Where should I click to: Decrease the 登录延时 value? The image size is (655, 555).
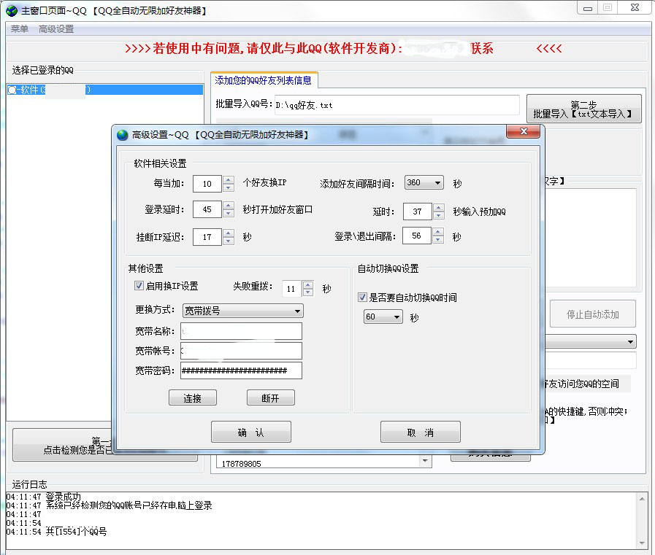click(228, 213)
